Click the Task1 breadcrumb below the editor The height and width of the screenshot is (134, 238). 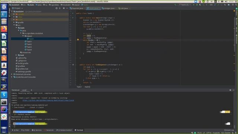pyautogui.click(x=79, y=87)
